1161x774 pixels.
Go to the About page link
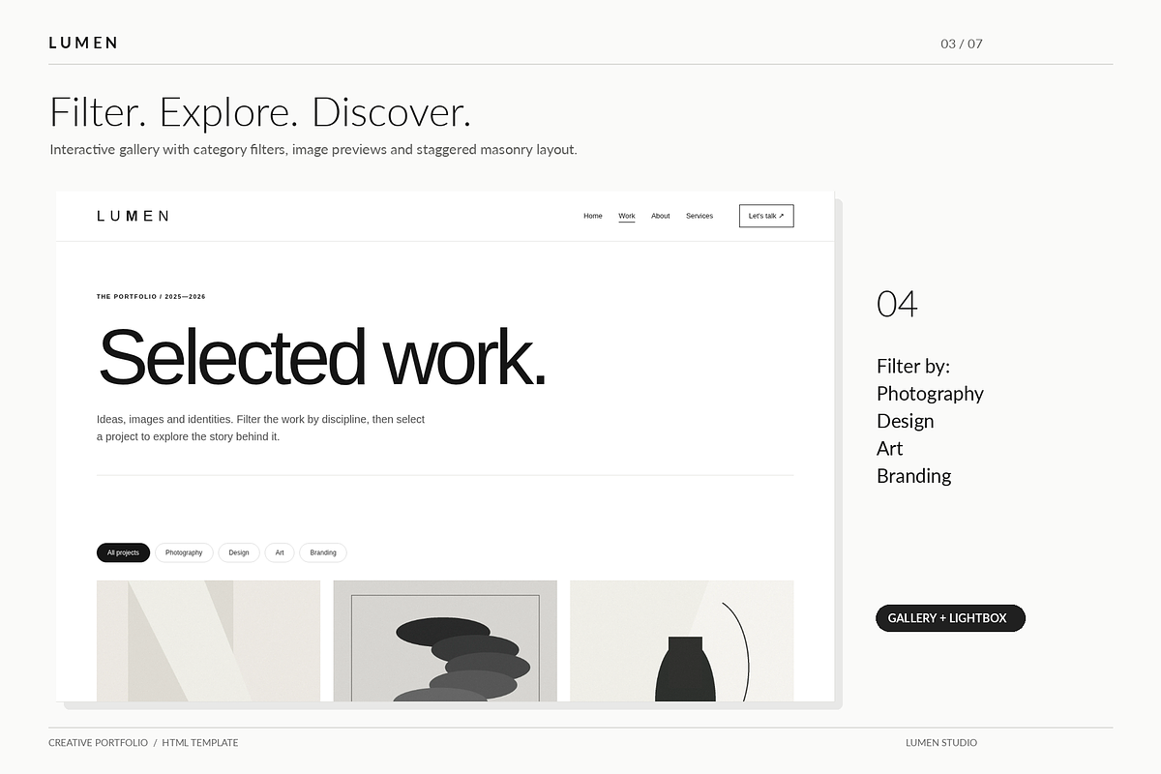[661, 216]
